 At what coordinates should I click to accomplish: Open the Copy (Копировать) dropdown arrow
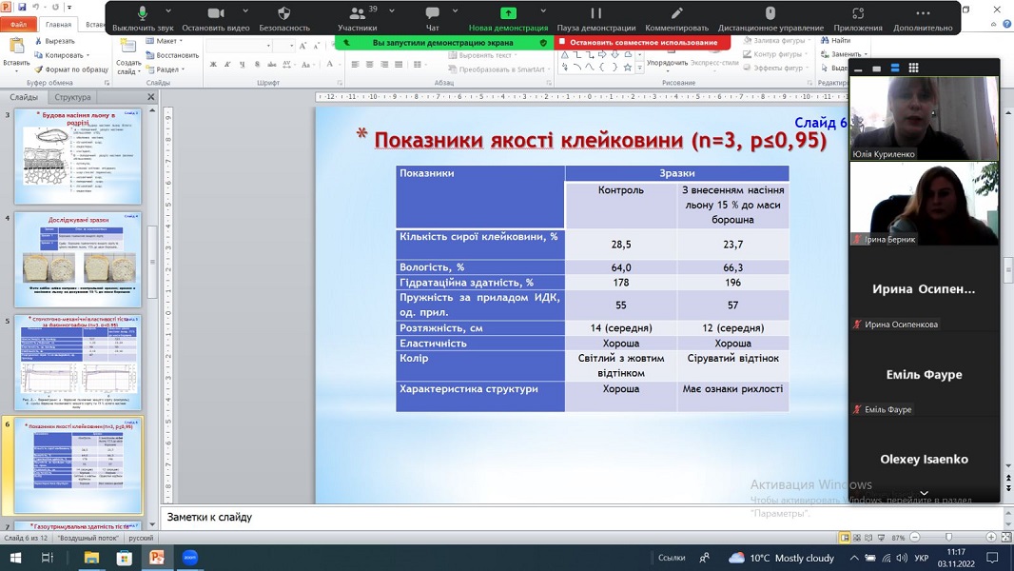click(88, 55)
